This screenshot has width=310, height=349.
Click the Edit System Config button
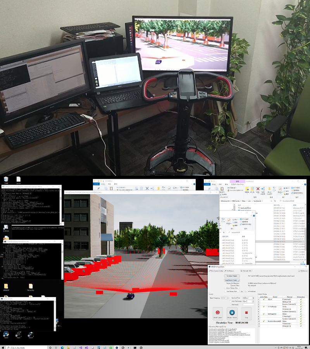coord(216,271)
